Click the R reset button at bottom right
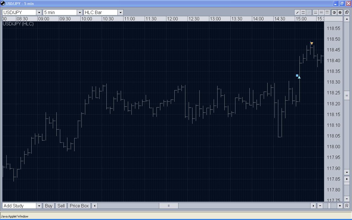 (x=347, y=206)
